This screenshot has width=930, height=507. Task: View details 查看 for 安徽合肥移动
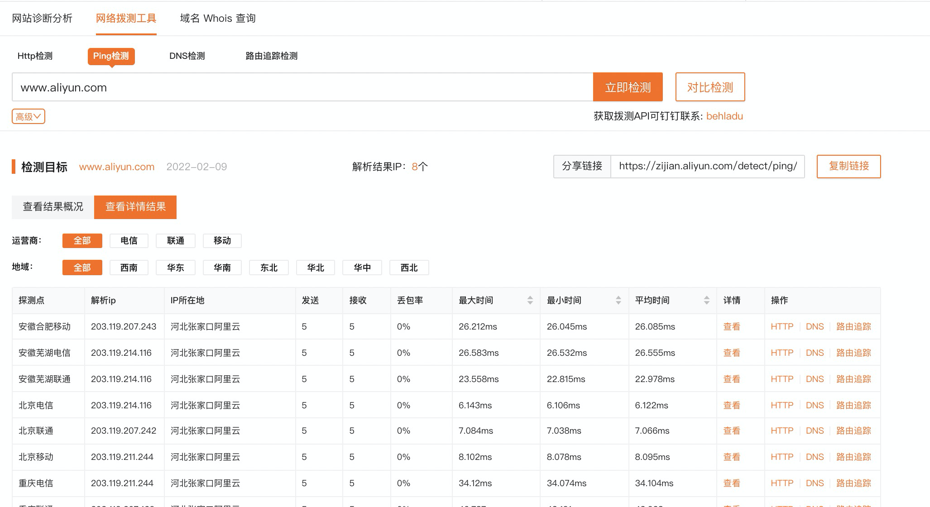click(x=732, y=326)
